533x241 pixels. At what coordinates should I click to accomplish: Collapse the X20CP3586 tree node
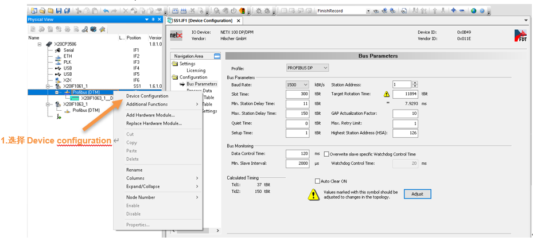(40, 44)
